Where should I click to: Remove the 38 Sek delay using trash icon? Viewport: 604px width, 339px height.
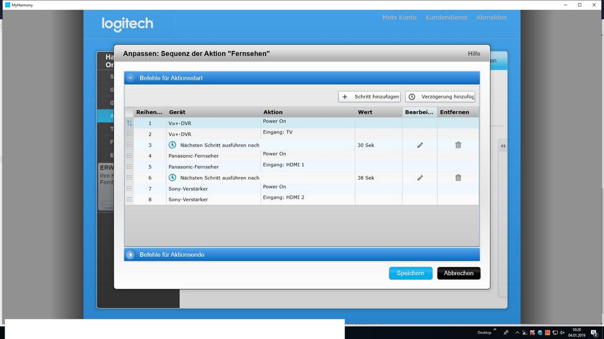pos(458,178)
